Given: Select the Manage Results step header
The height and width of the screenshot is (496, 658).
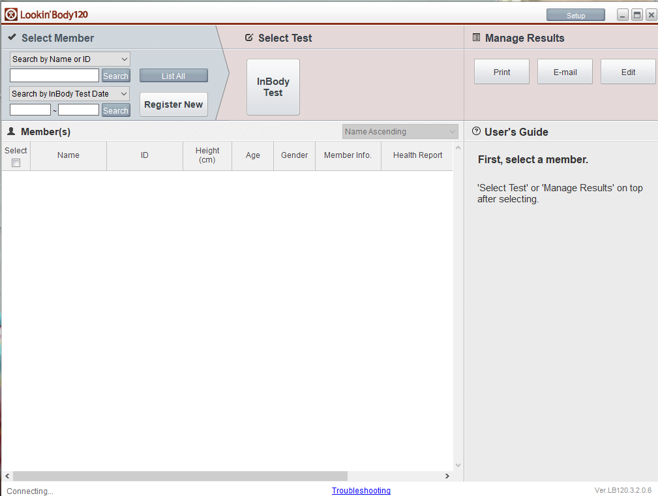Looking at the screenshot, I should point(524,38).
